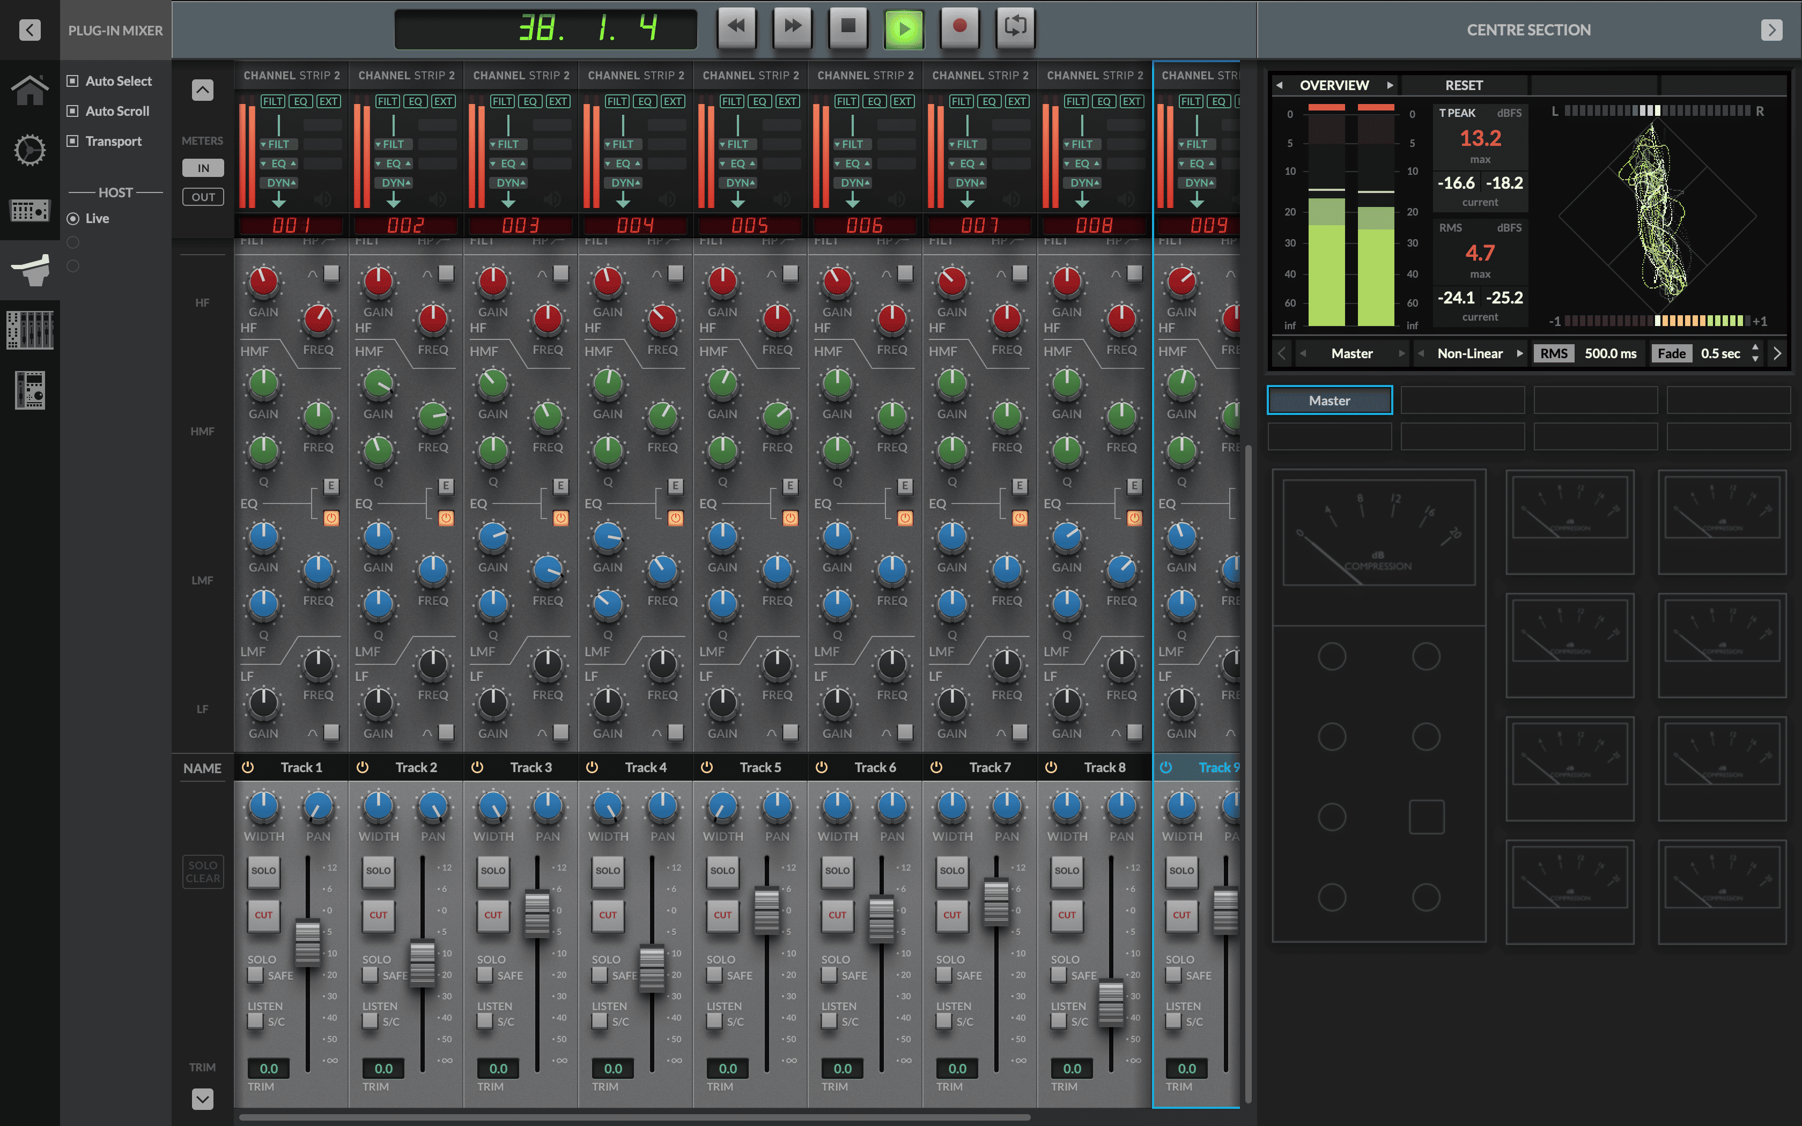Viewport: 1802px width, 1126px height.
Task: Select the EXT tab on channel 005
Action: pyautogui.click(x=787, y=101)
